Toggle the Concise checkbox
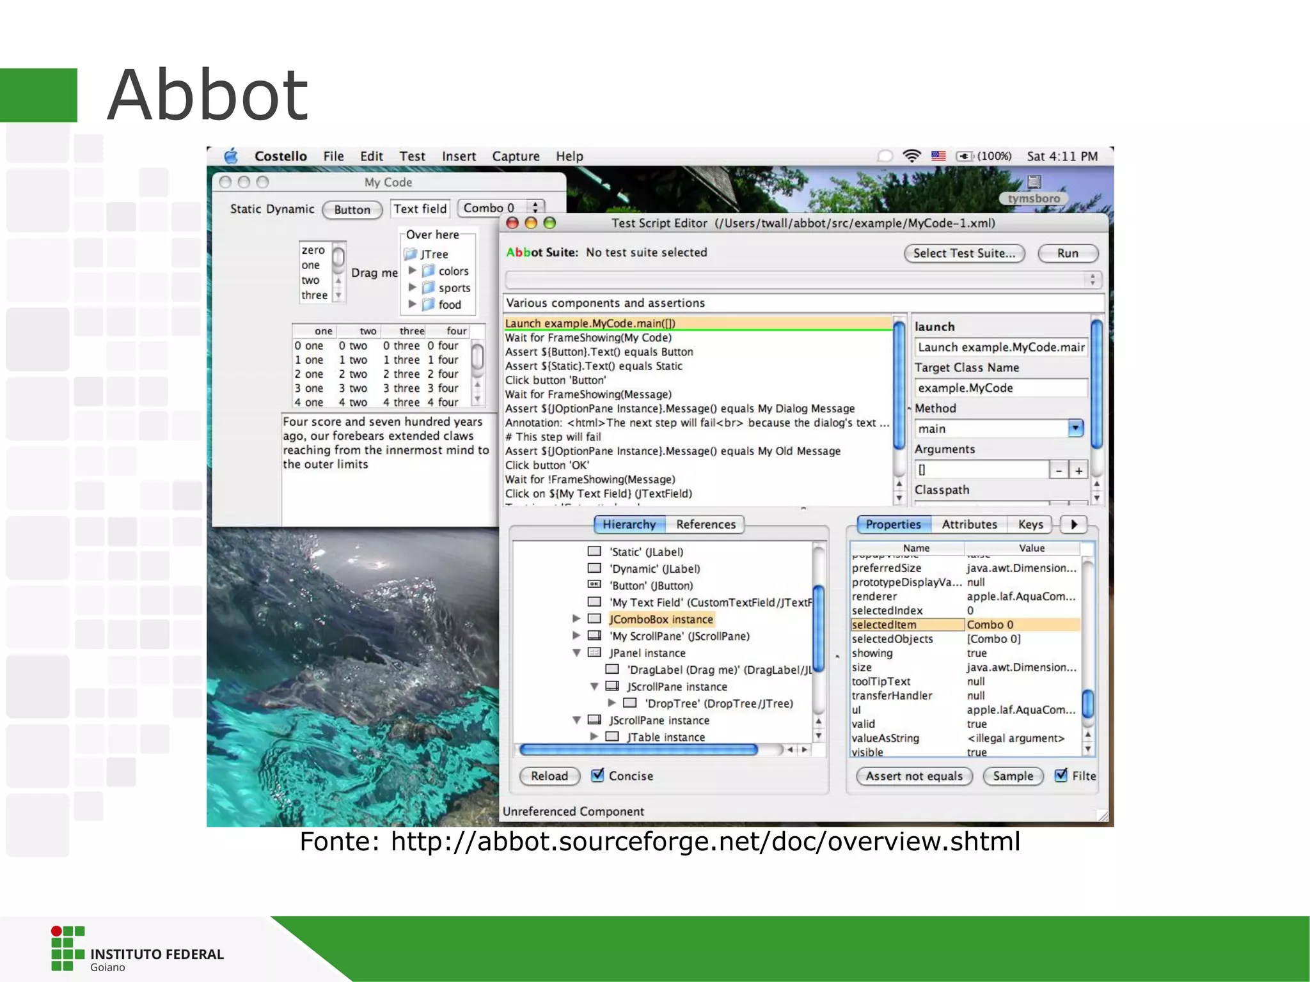 coord(597,775)
